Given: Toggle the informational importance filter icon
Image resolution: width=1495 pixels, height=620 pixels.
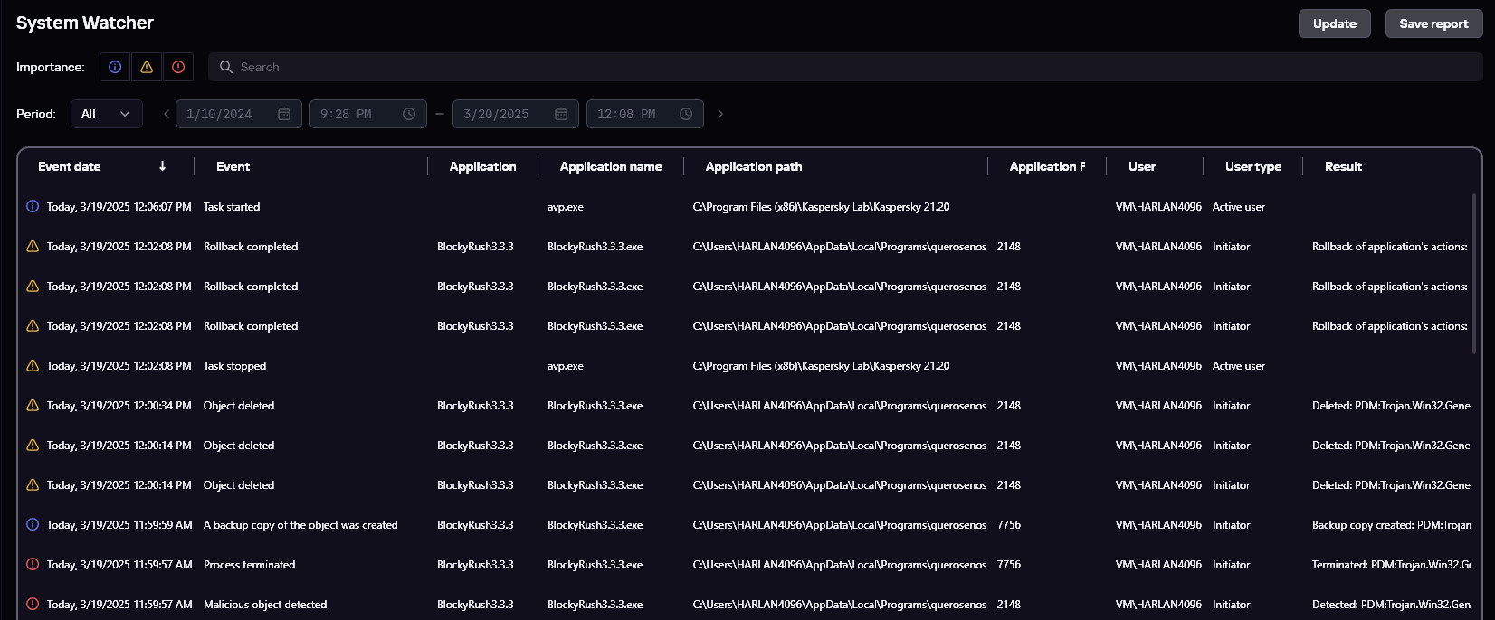Looking at the screenshot, I should tap(115, 67).
